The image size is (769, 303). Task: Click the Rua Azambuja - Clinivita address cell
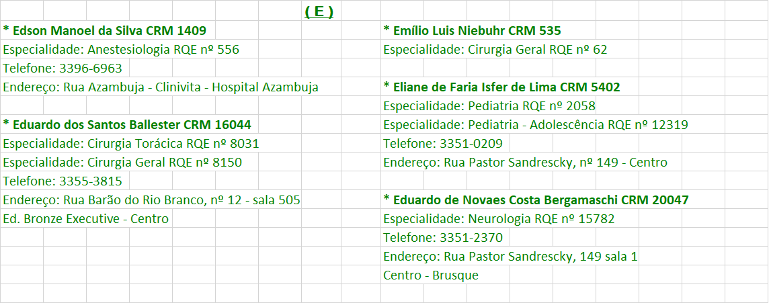pos(161,87)
